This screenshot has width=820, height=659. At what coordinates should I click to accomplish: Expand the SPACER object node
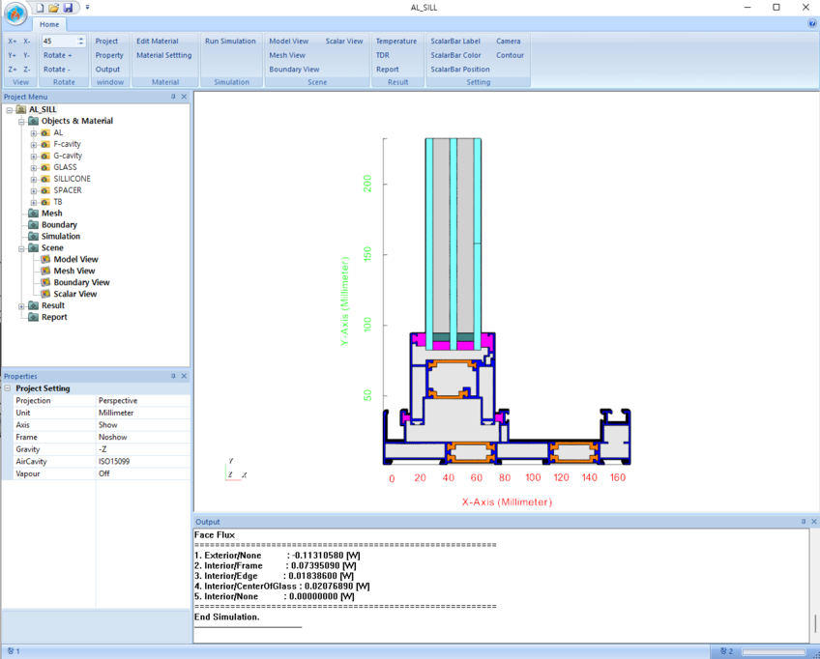point(33,190)
